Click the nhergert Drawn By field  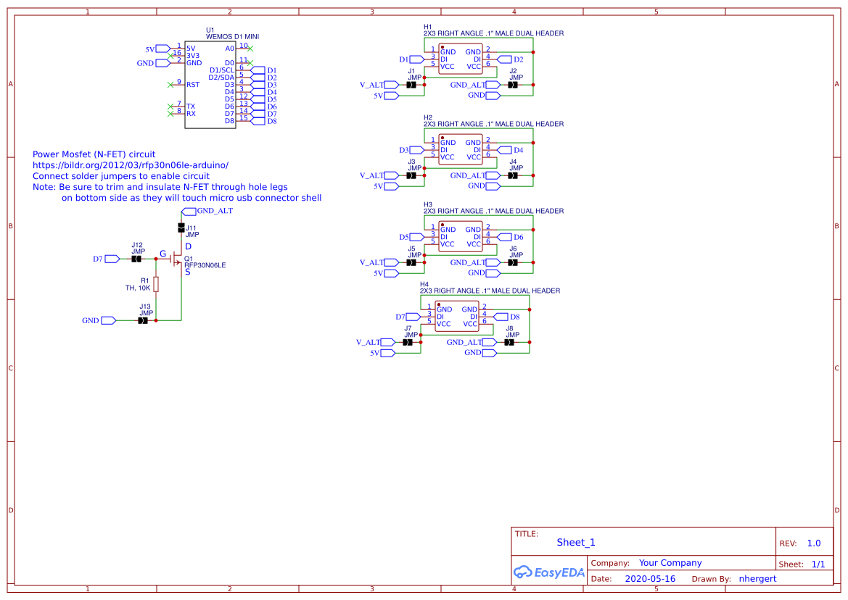point(757,578)
